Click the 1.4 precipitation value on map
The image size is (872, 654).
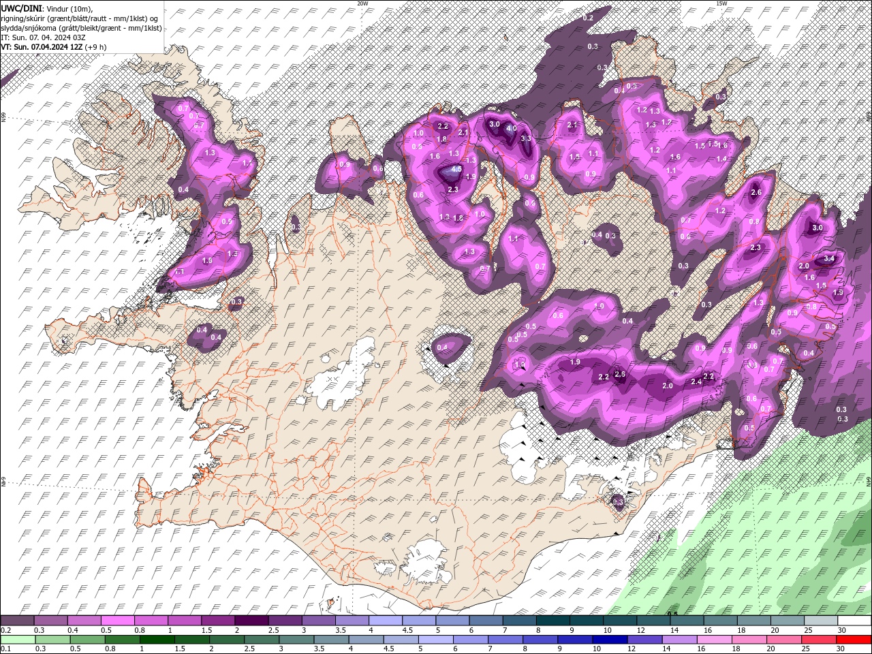click(721, 159)
